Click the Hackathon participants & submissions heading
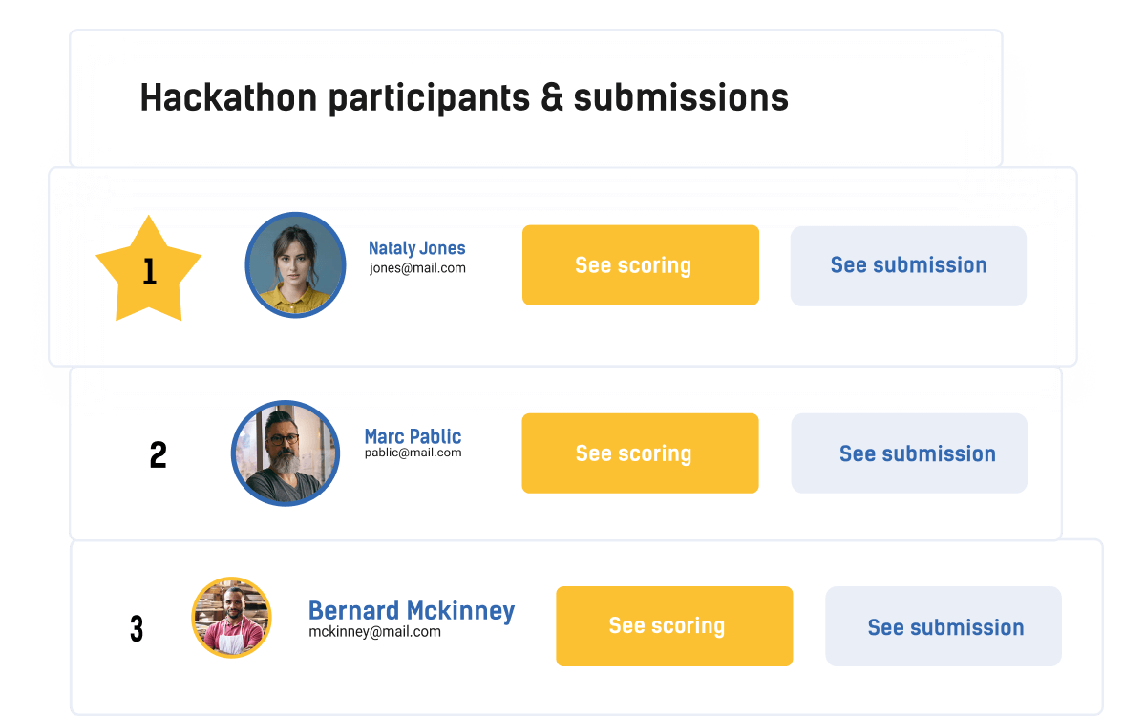This screenshot has height=716, width=1145. 464,97
